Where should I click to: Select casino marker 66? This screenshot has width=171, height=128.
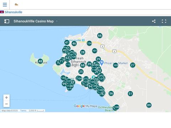pos(100,36)
